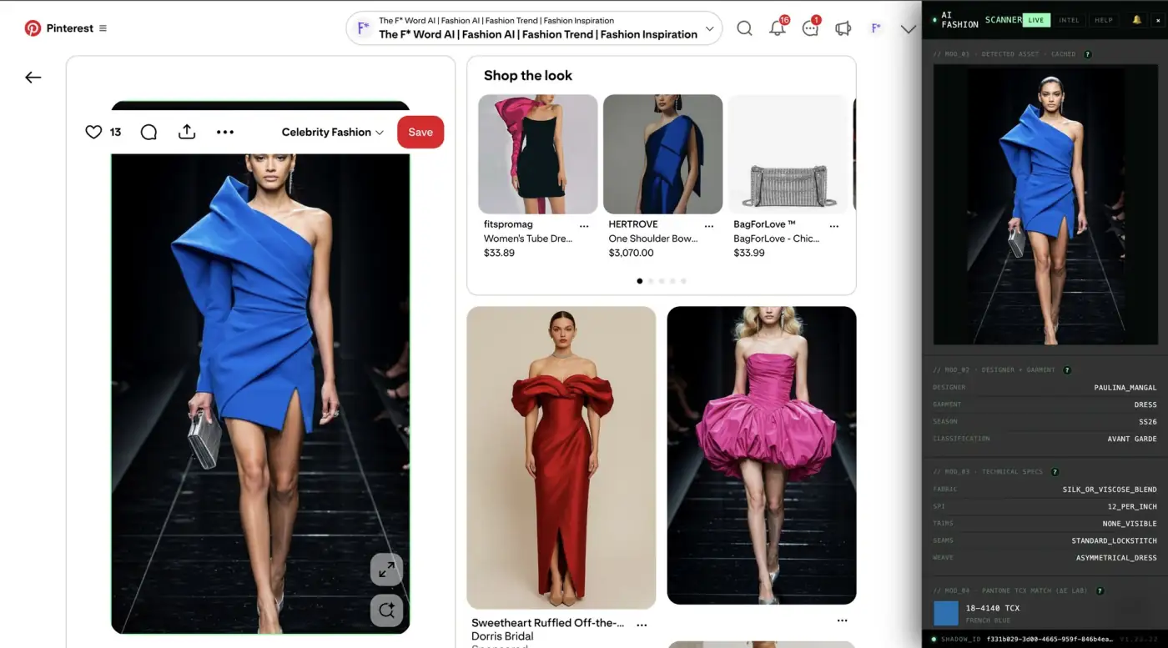The height and width of the screenshot is (648, 1168).
Task: Switch to the INTEL tab in scanner
Action: [x=1069, y=20]
